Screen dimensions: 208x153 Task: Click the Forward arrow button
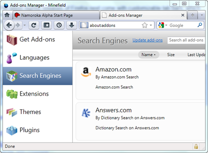[x=18, y=25]
